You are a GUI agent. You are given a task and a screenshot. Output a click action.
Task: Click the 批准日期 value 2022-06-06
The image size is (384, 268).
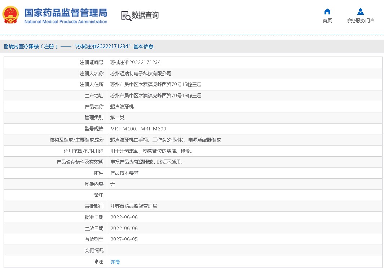point(124,217)
